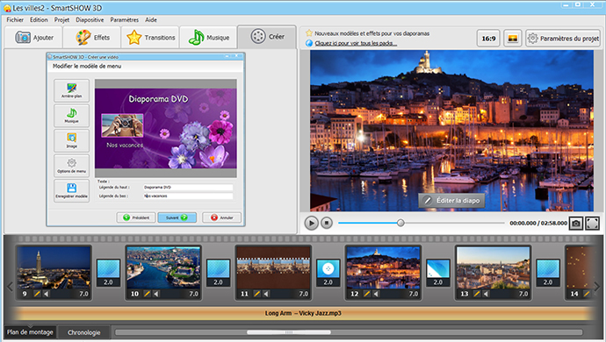Click the Musique button in menu dialog
Image resolution: width=606 pixels, height=342 pixels.
pos(71,116)
